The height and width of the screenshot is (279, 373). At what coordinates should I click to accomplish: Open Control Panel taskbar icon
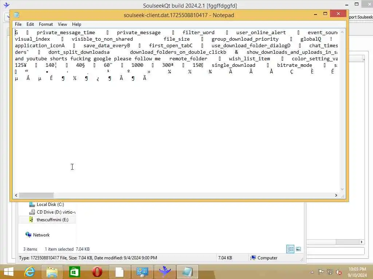coord(142,272)
